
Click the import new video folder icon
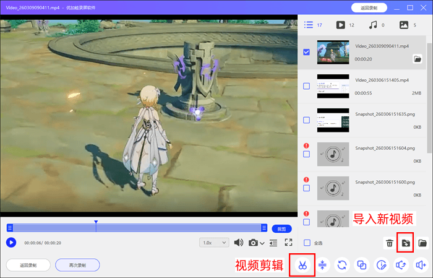coord(405,243)
